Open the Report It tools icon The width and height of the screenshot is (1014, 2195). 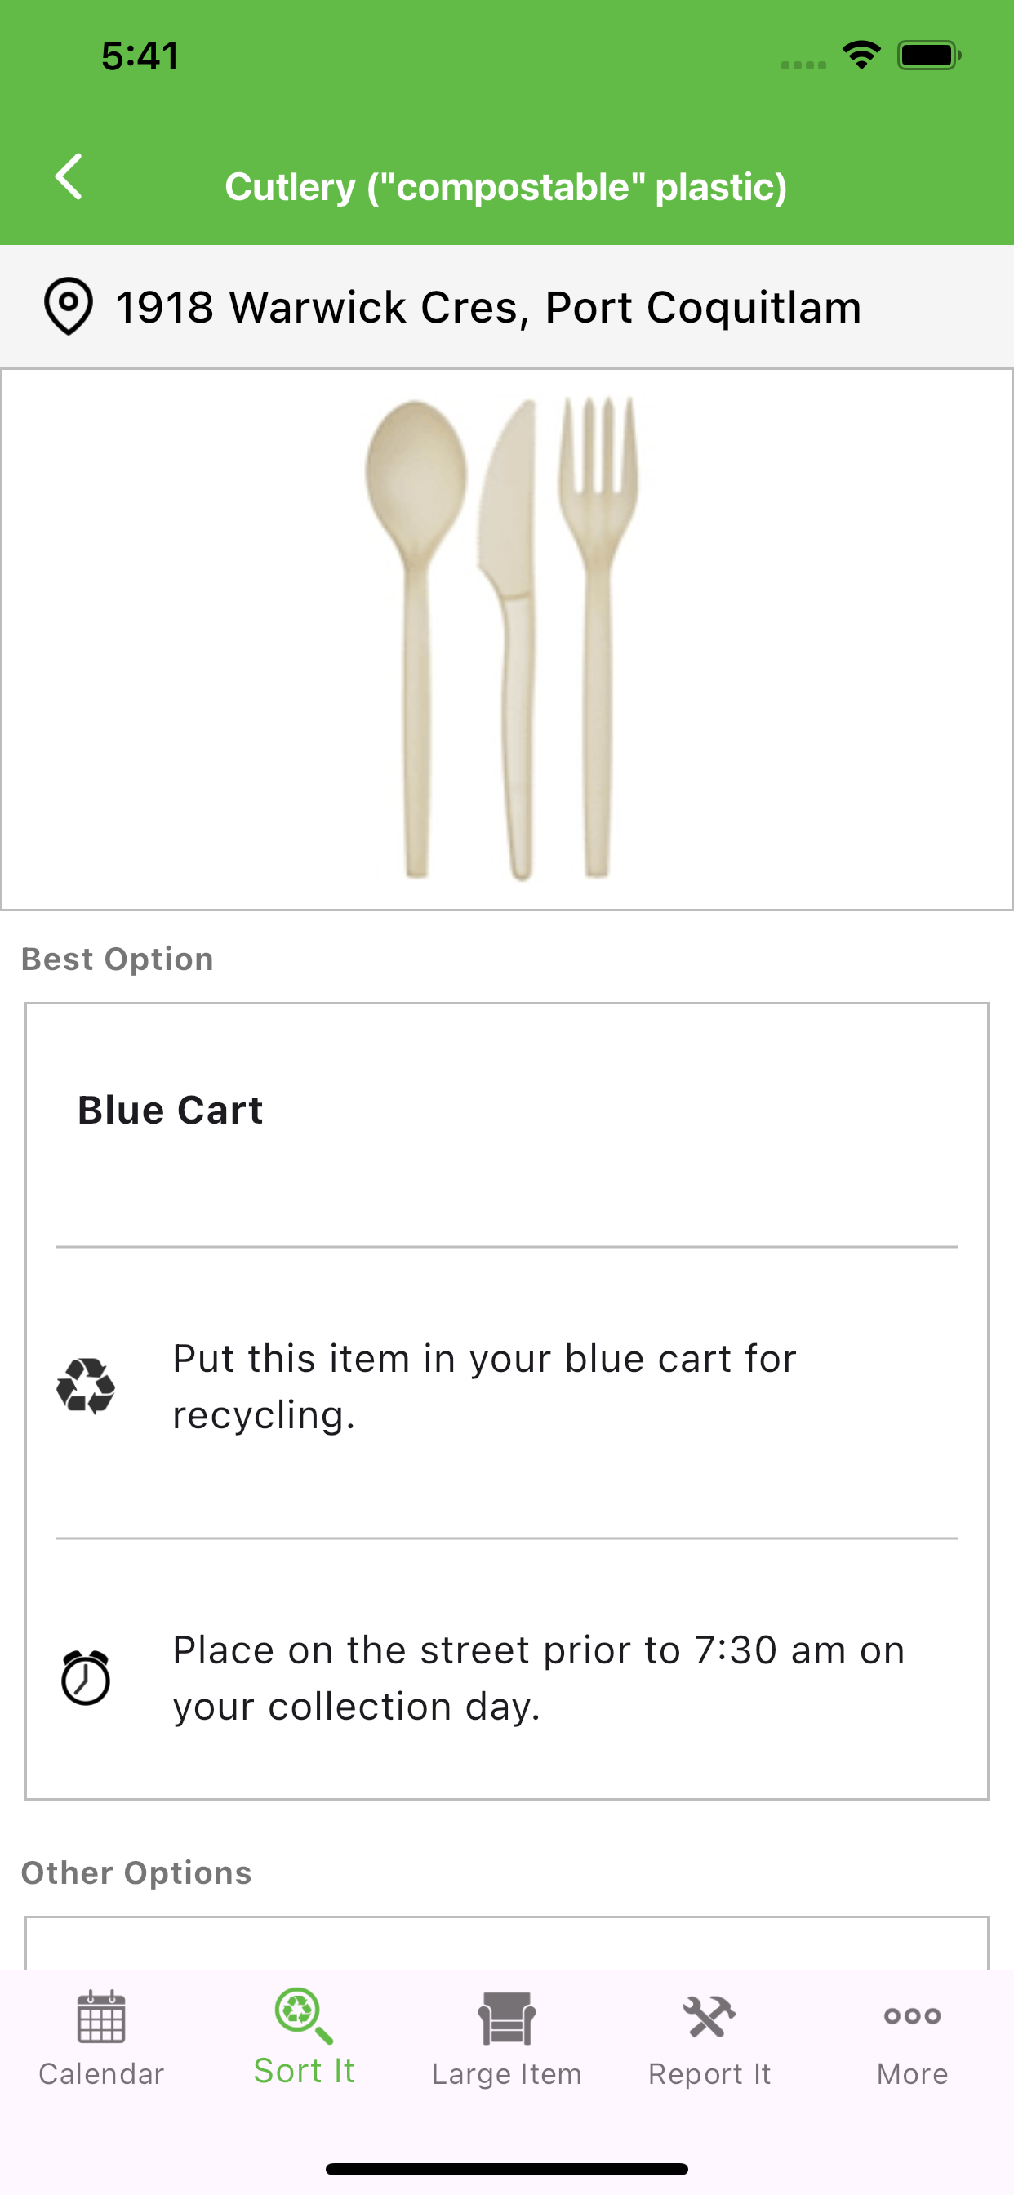coord(709,2017)
